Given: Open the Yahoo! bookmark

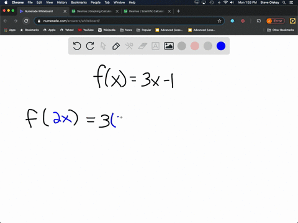Looking at the screenshot, I should click(x=67, y=30).
